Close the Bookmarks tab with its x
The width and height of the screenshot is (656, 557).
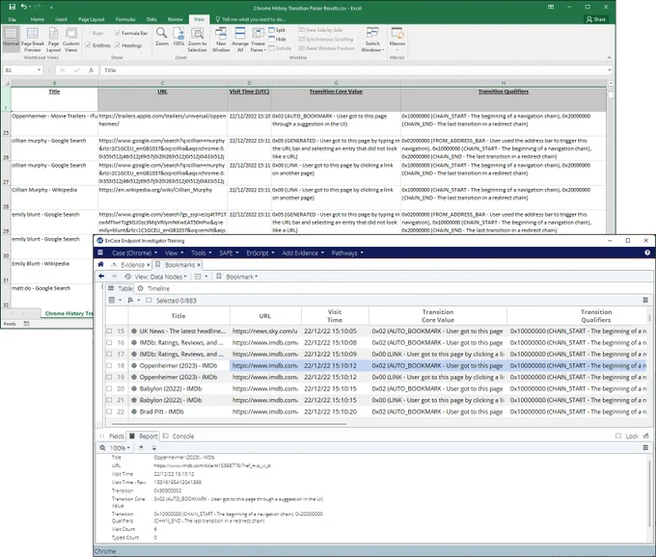pyautogui.click(x=199, y=265)
